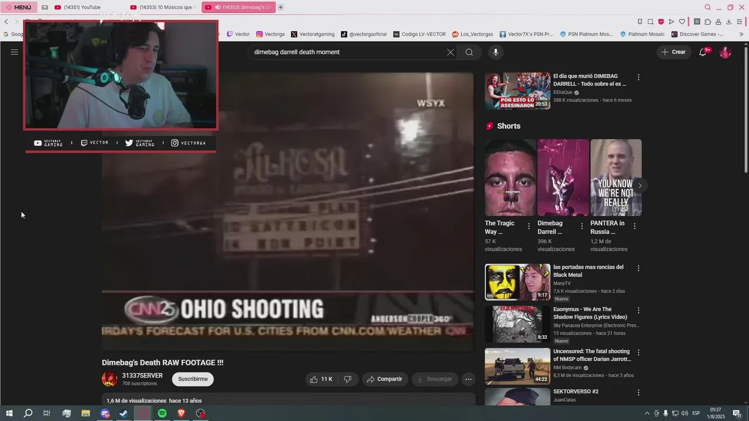
Task: Open menu for Dimebag Darrell short
Action: coord(582,226)
